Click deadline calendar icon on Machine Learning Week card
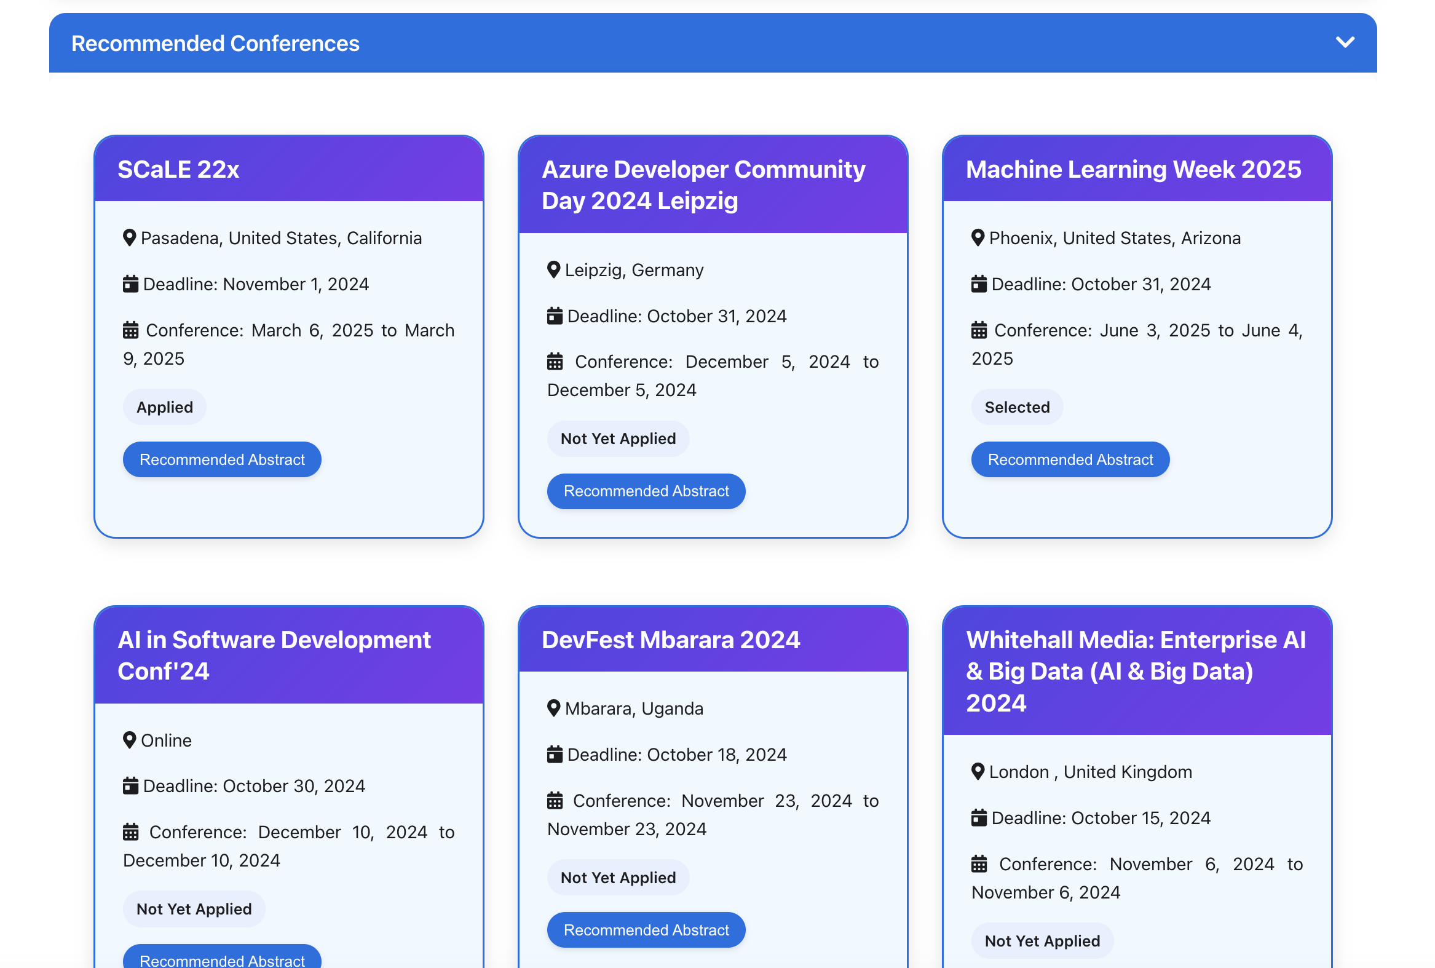Image resolution: width=1435 pixels, height=968 pixels. click(x=979, y=284)
